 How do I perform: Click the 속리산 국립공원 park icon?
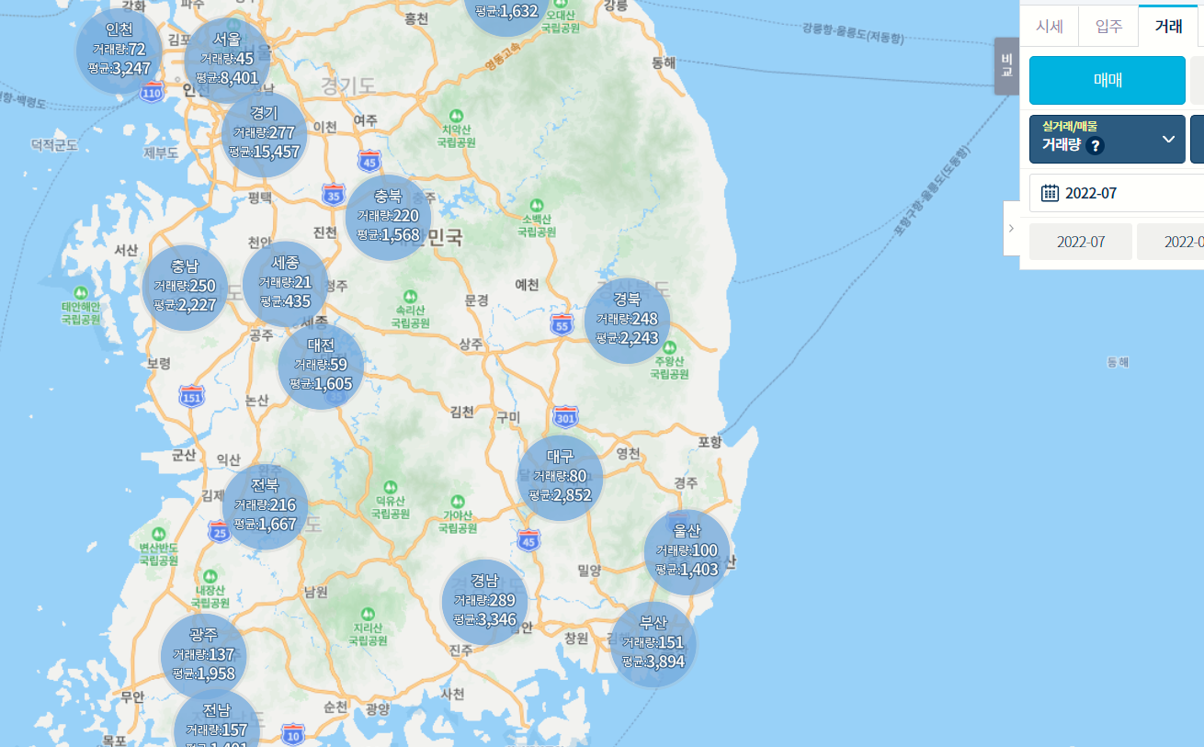coord(410,296)
